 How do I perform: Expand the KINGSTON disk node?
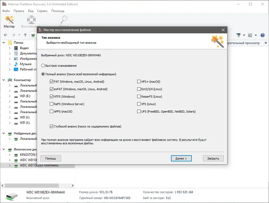[x=10, y=155]
